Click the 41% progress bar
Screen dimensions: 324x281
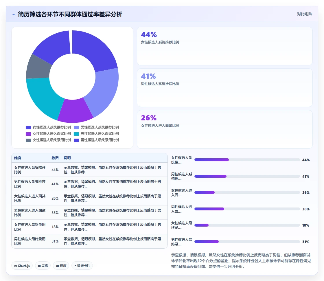pos(247,176)
